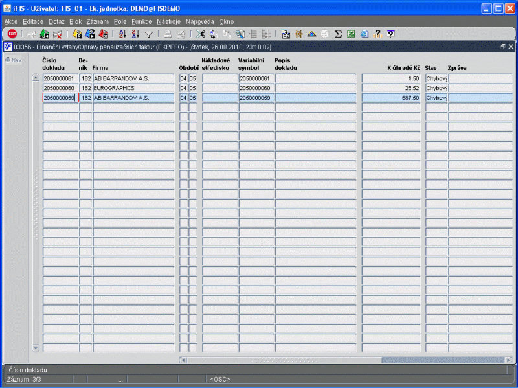Open the Nástroje menu
The image size is (518, 388).
coord(168,22)
